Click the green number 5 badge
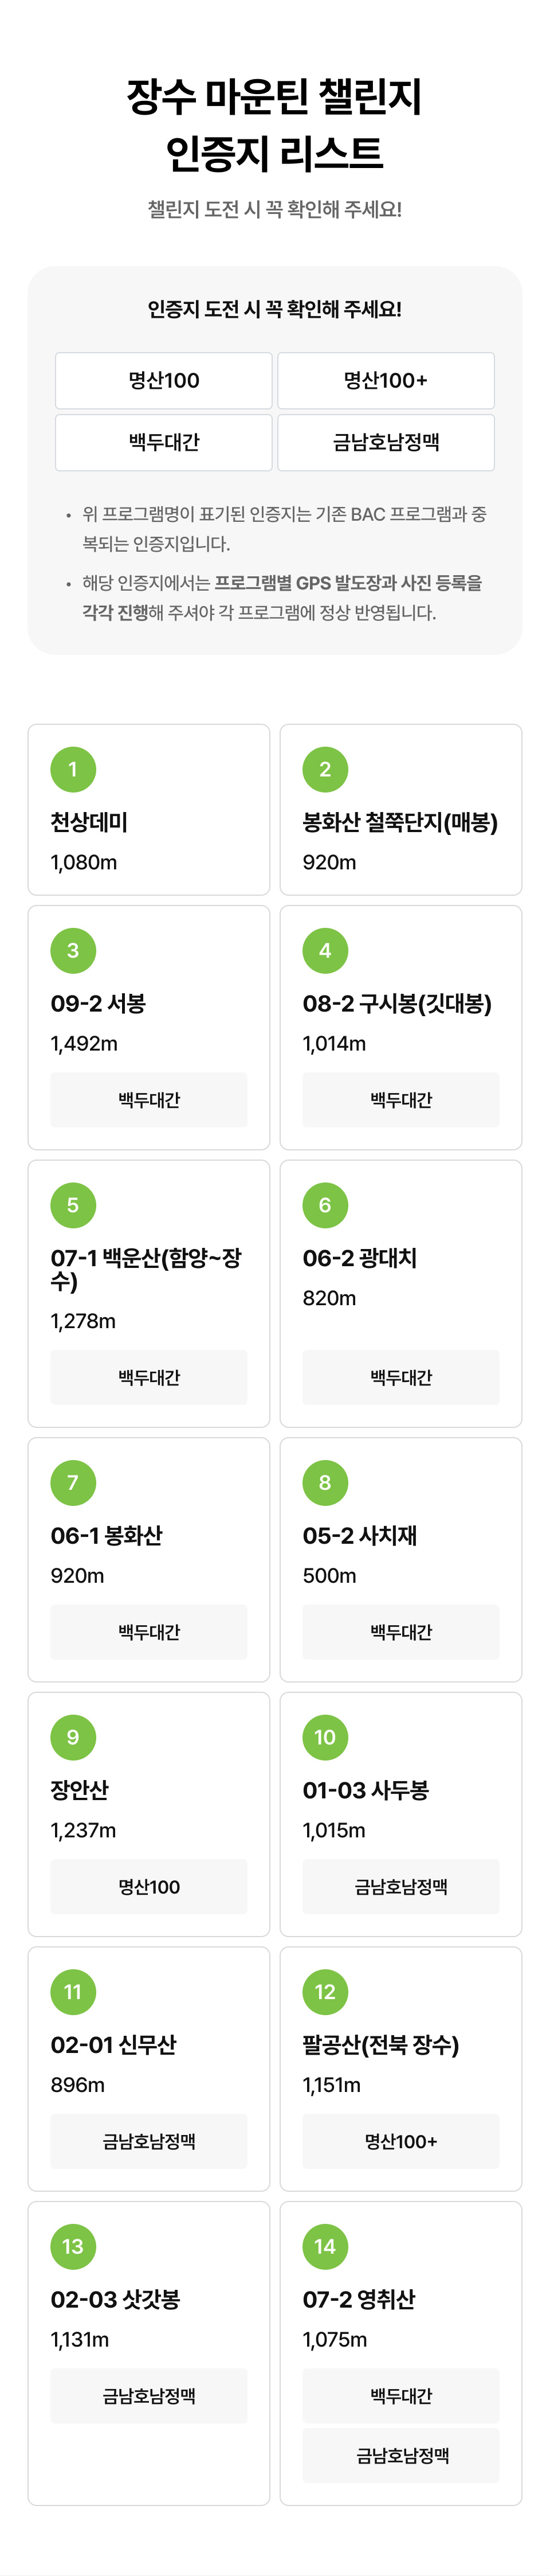This screenshot has width=550, height=2576. [73, 1205]
